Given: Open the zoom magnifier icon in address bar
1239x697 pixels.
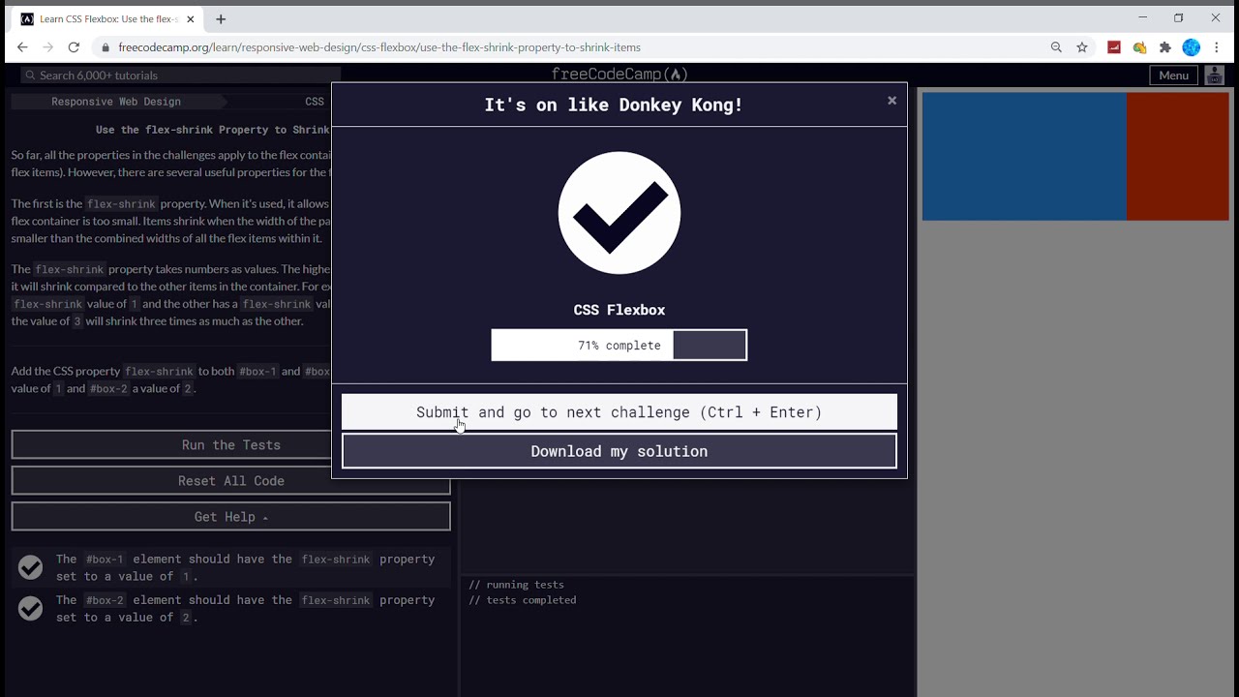Looking at the screenshot, I should click(1056, 47).
